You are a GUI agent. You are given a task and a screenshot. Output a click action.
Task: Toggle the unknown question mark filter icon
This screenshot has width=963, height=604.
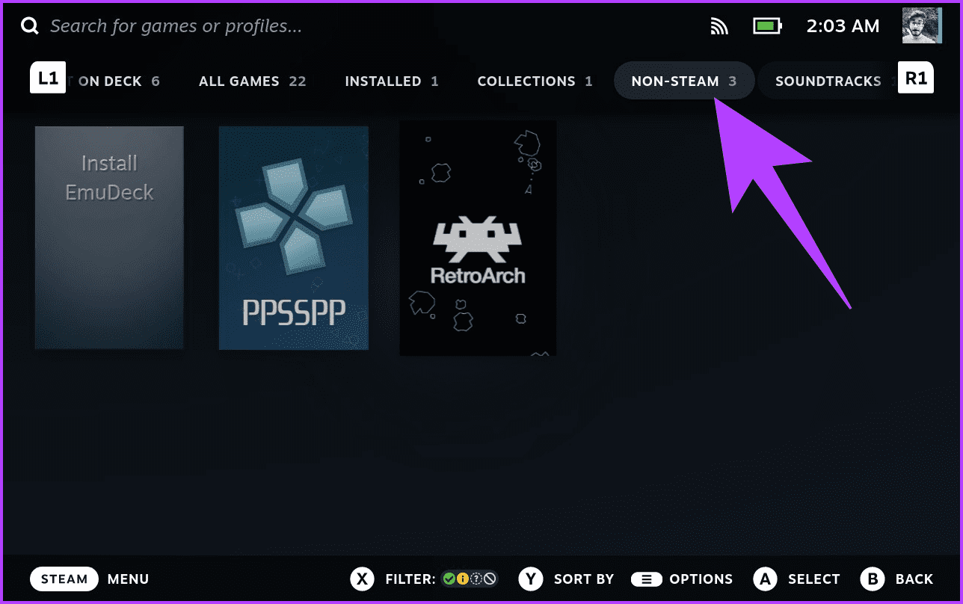(476, 579)
